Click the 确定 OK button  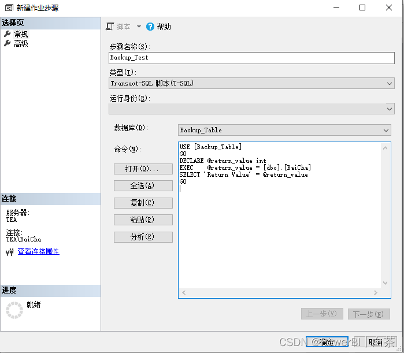point(327,342)
